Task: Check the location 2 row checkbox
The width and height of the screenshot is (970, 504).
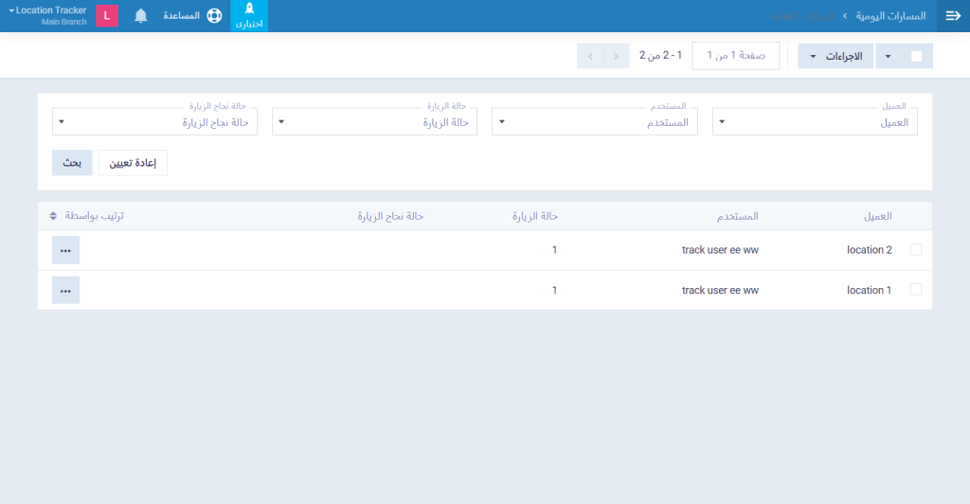Action: (x=915, y=250)
